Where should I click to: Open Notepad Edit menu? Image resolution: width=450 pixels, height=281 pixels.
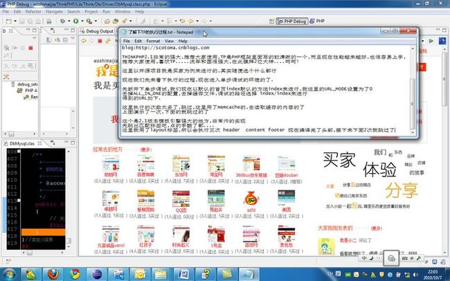point(138,41)
